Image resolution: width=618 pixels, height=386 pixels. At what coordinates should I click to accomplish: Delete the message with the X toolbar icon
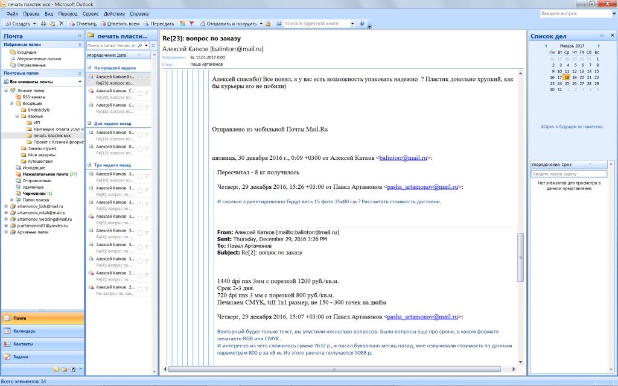[x=61, y=24]
